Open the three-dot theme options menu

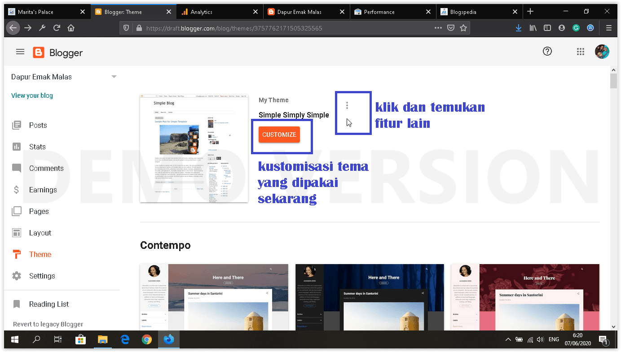(347, 105)
